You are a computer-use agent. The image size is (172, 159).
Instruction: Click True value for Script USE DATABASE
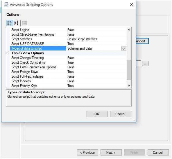tap(71, 44)
